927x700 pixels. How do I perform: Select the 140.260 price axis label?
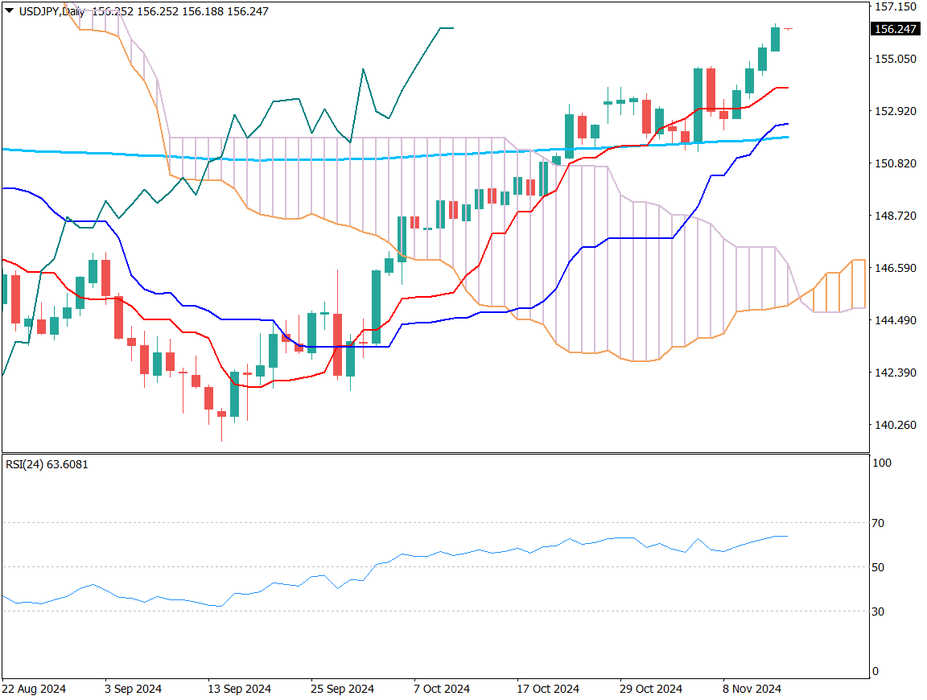coord(895,425)
